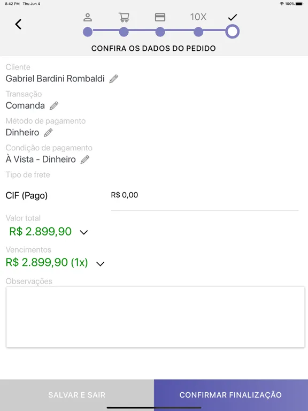Select the customer person step icon
This screenshot has width=308, height=411.
coord(88,17)
